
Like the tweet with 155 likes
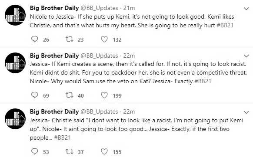[x=104, y=151]
